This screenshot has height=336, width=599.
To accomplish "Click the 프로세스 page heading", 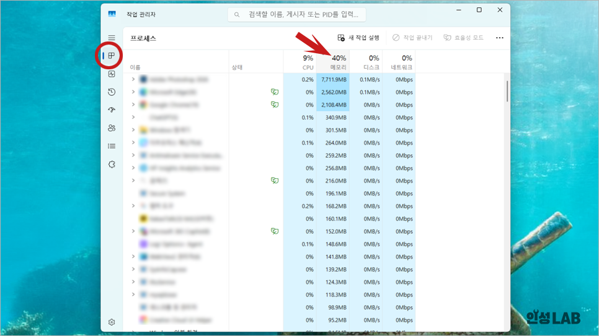I will pos(143,38).
